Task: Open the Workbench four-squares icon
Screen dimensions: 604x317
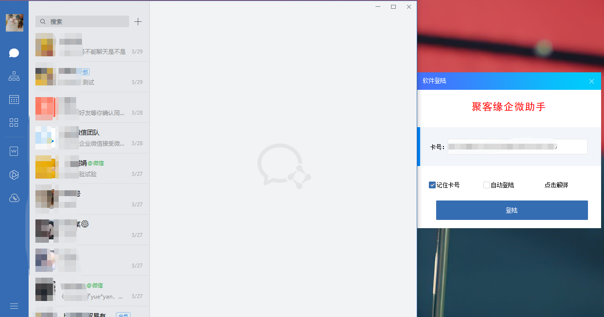Action: tap(14, 122)
